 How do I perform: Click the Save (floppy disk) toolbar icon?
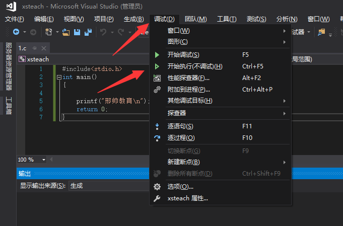[77, 32]
